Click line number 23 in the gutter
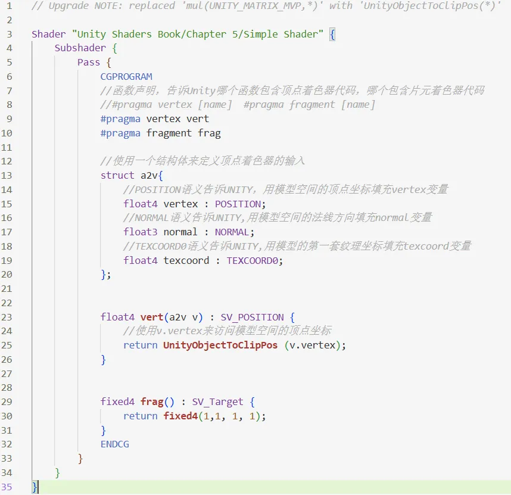This screenshot has width=511, height=495. 7,317
